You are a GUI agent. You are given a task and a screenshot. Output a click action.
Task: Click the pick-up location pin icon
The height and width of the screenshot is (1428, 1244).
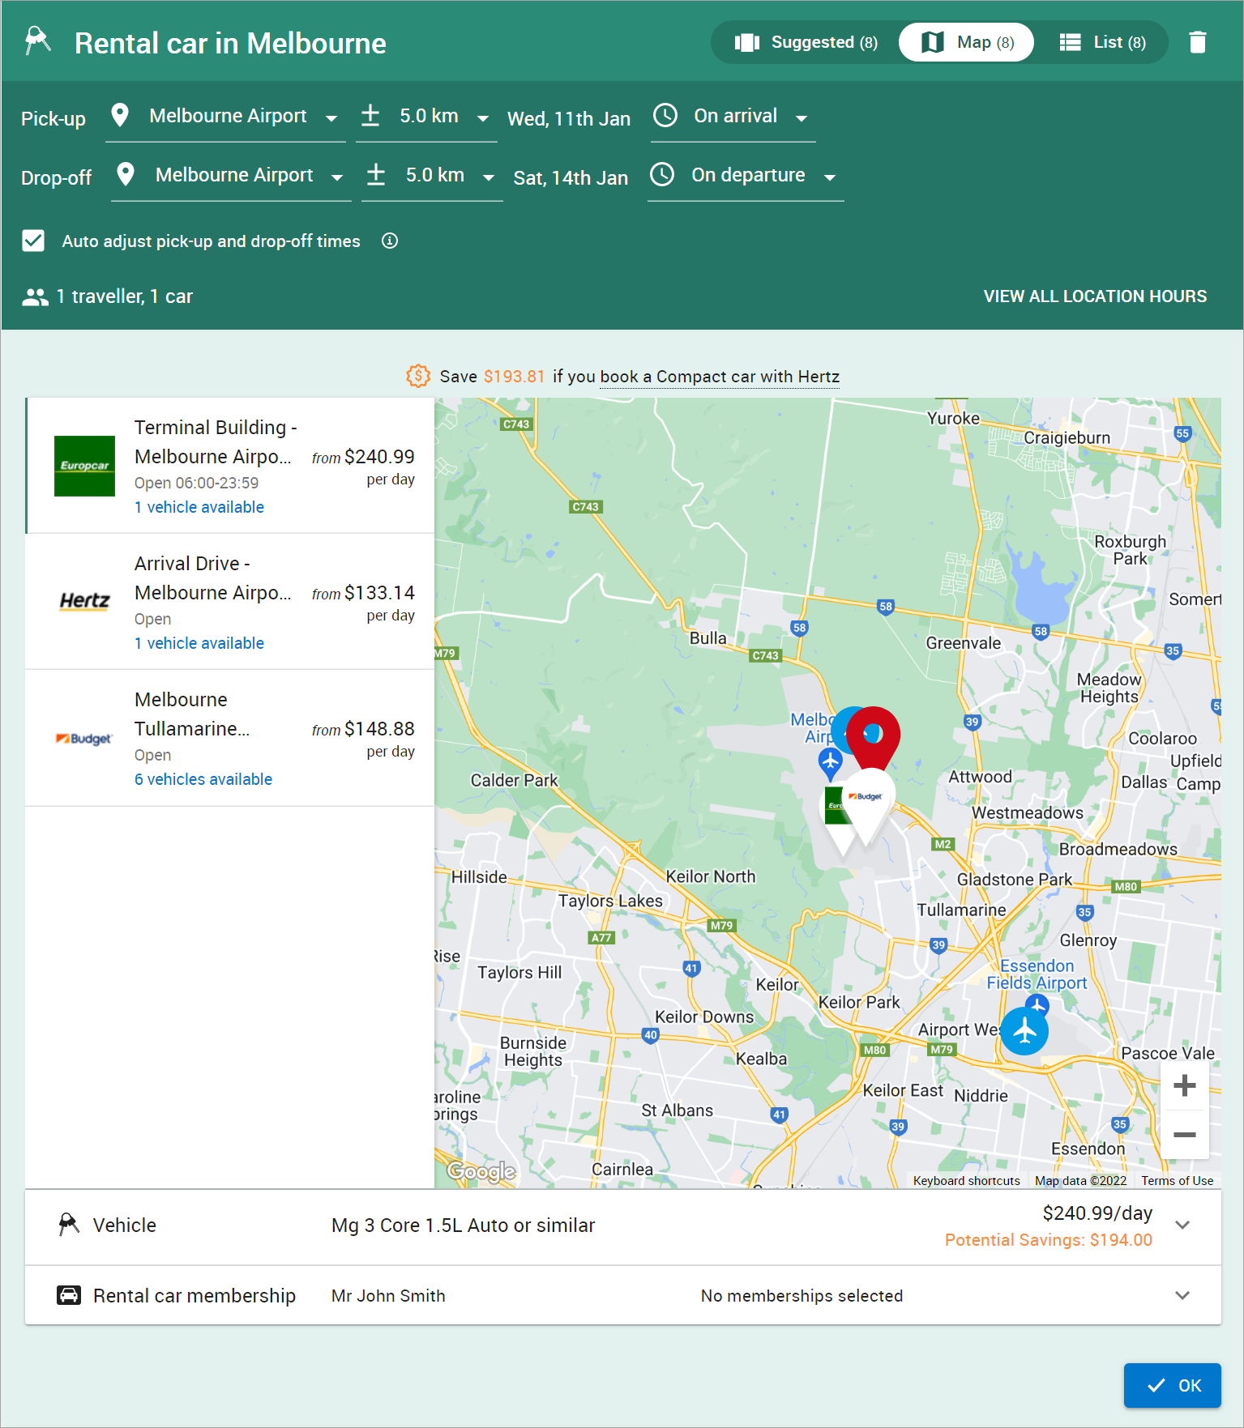pyautogui.click(x=120, y=116)
